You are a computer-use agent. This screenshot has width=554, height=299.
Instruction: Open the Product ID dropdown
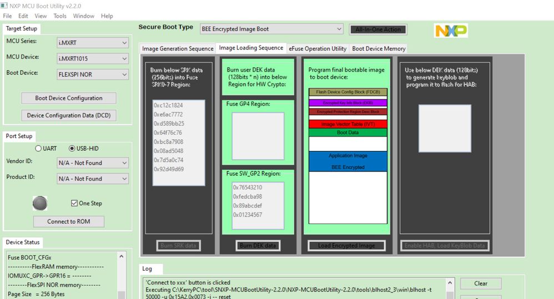[93, 179]
